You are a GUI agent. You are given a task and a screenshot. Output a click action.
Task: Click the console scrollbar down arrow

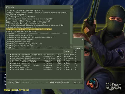[71, 48]
